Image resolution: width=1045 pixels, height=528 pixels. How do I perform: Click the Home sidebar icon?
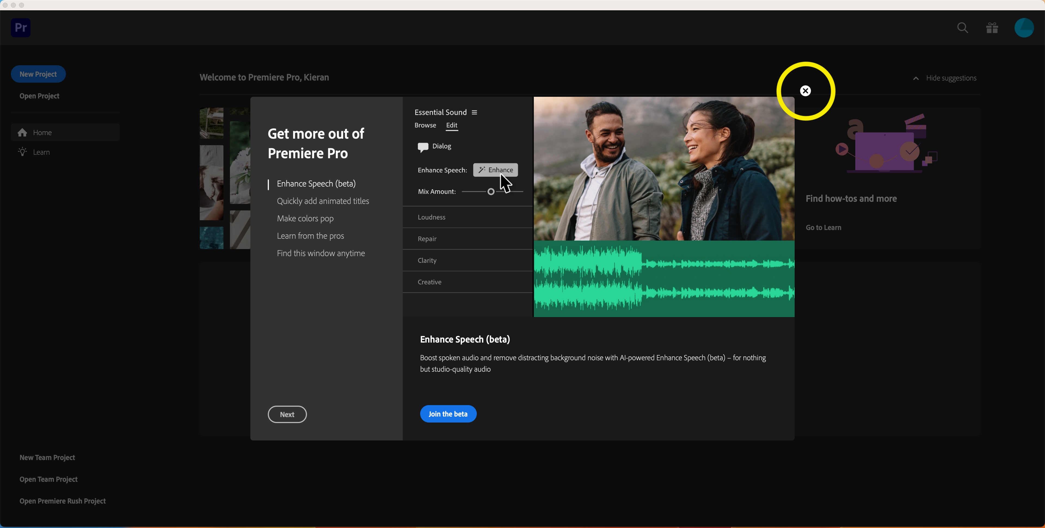23,132
